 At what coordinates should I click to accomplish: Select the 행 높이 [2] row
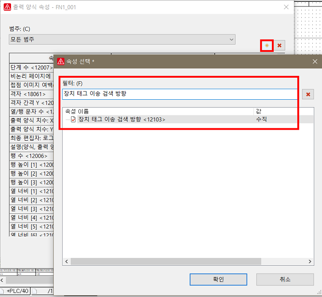point(32,174)
